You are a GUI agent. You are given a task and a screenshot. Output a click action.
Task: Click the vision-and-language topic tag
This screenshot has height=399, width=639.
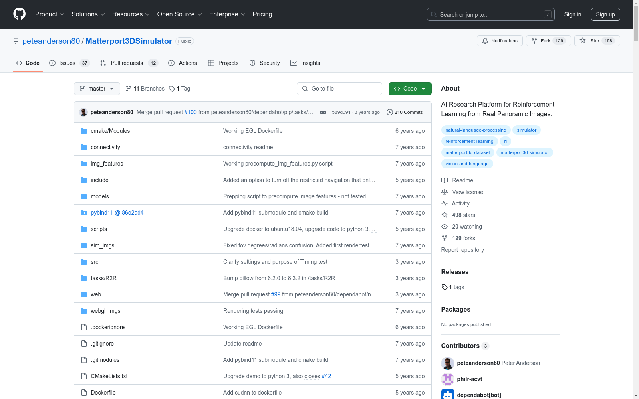[467, 164]
